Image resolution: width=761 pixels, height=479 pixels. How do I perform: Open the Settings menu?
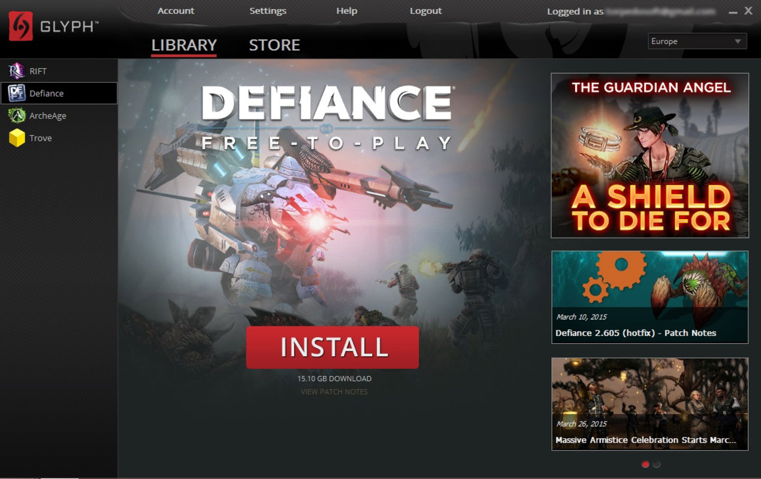[x=268, y=11]
